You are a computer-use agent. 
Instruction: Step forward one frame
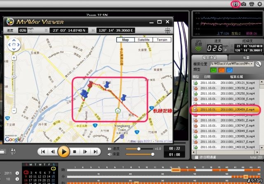pos(85,152)
